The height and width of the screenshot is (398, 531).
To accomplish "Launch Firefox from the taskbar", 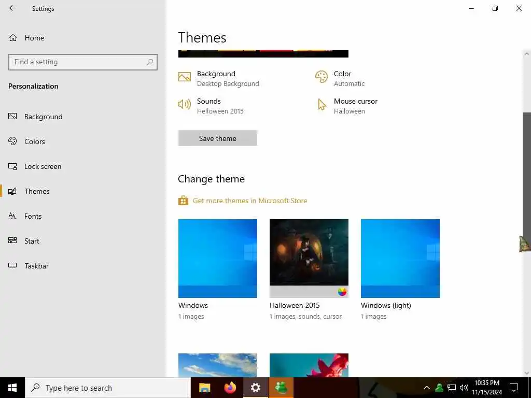I will point(230,388).
